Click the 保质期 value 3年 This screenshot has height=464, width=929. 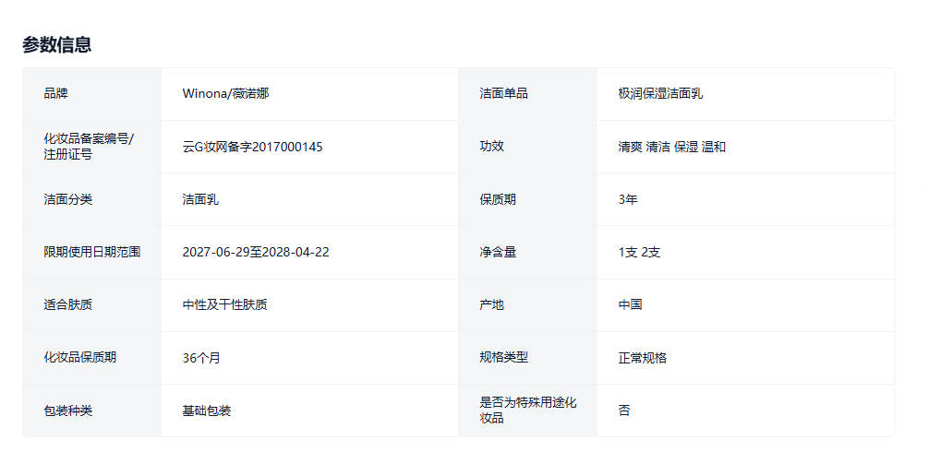pos(628,199)
